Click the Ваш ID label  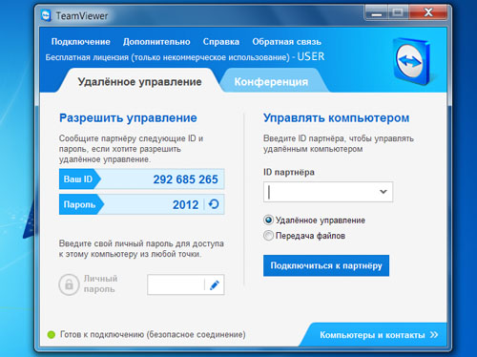[78, 179]
